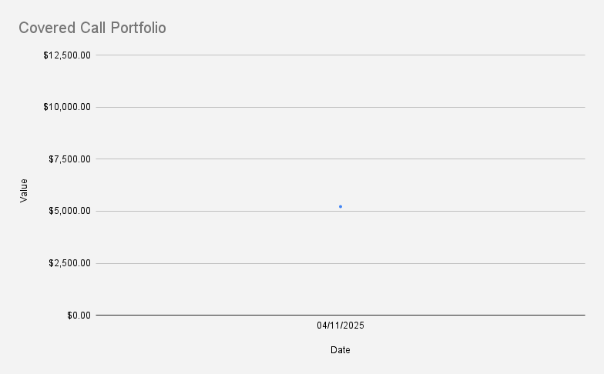Image resolution: width=604 pixels, height=374 pixels.
Task: Click the dark horizontal axis baseline at $0.00
Action: 231,315
